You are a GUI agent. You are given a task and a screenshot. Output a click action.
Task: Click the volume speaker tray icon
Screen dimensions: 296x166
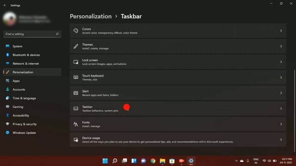click(269, 161)
